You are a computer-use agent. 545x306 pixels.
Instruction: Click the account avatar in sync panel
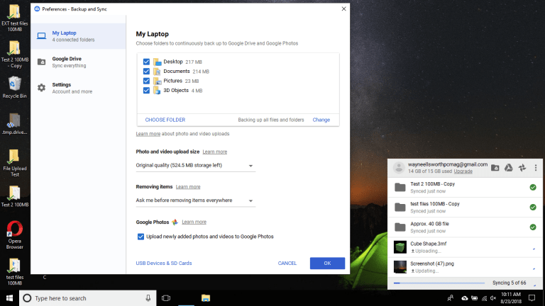coord(399,168)
